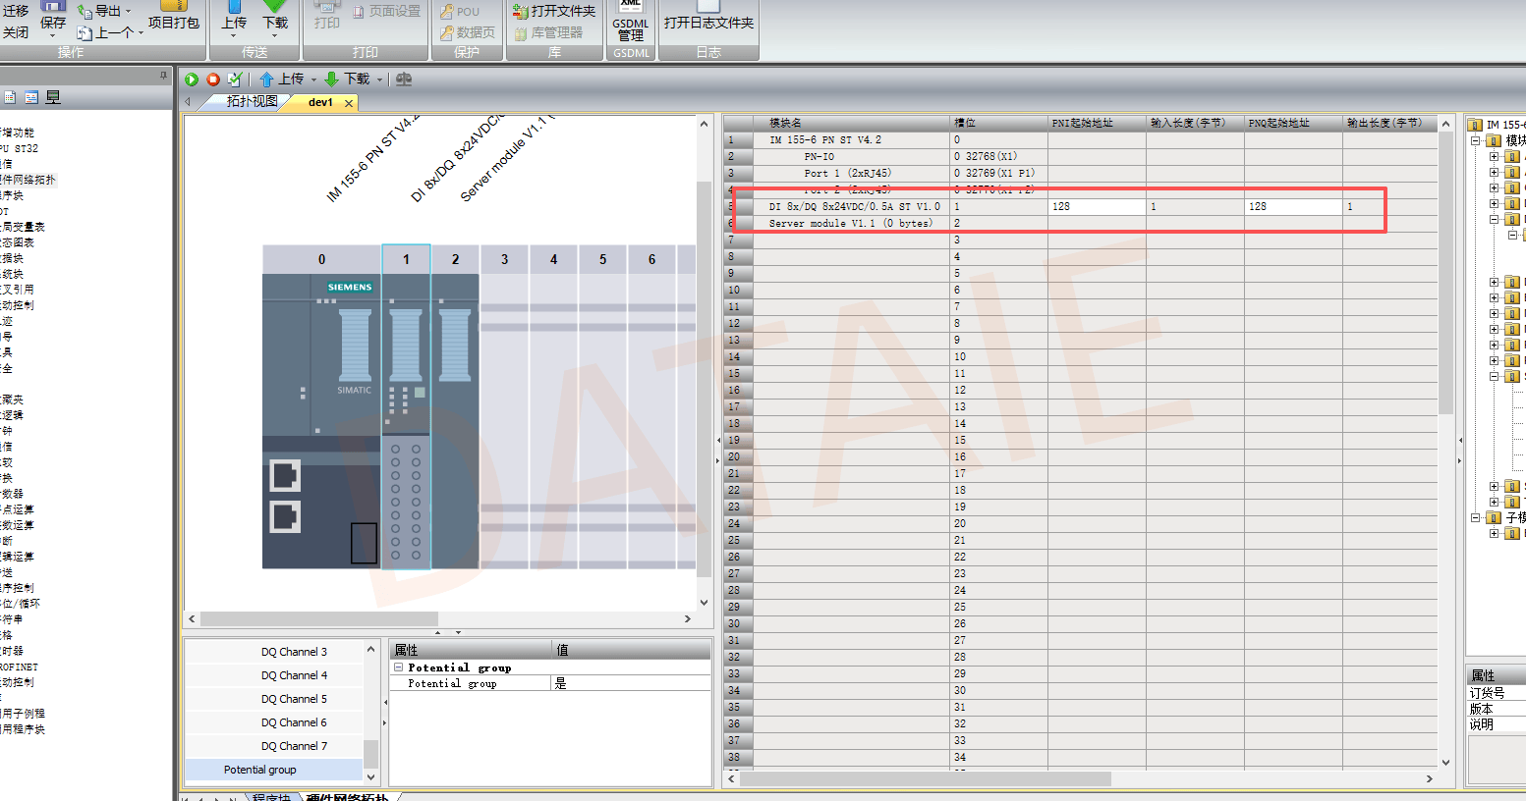Click the balance scale compare icon

point(404,80)
